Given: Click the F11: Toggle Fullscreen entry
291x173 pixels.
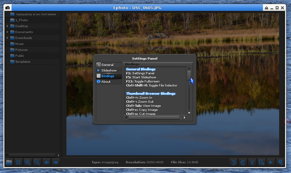Looking at the screenshot, I should [143, 82].
